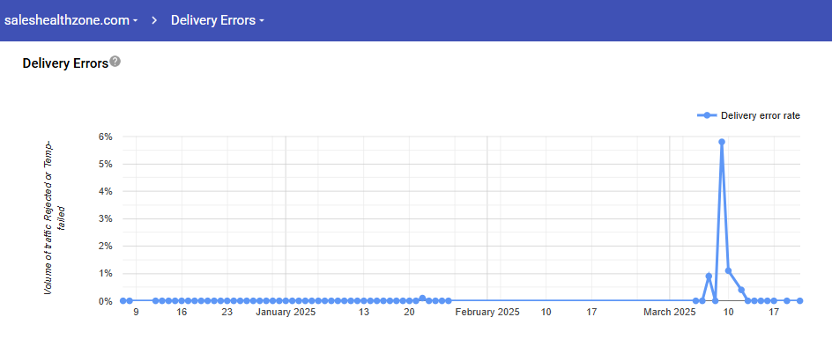Click the slightly raised point after January 20
The width and height of the screenshot is (832, 354).
(x=422, y=299)
